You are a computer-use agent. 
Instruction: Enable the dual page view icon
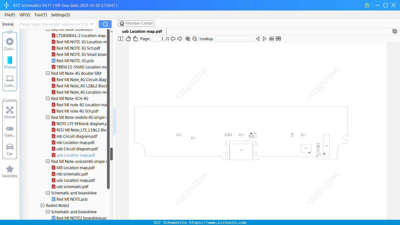120,39
